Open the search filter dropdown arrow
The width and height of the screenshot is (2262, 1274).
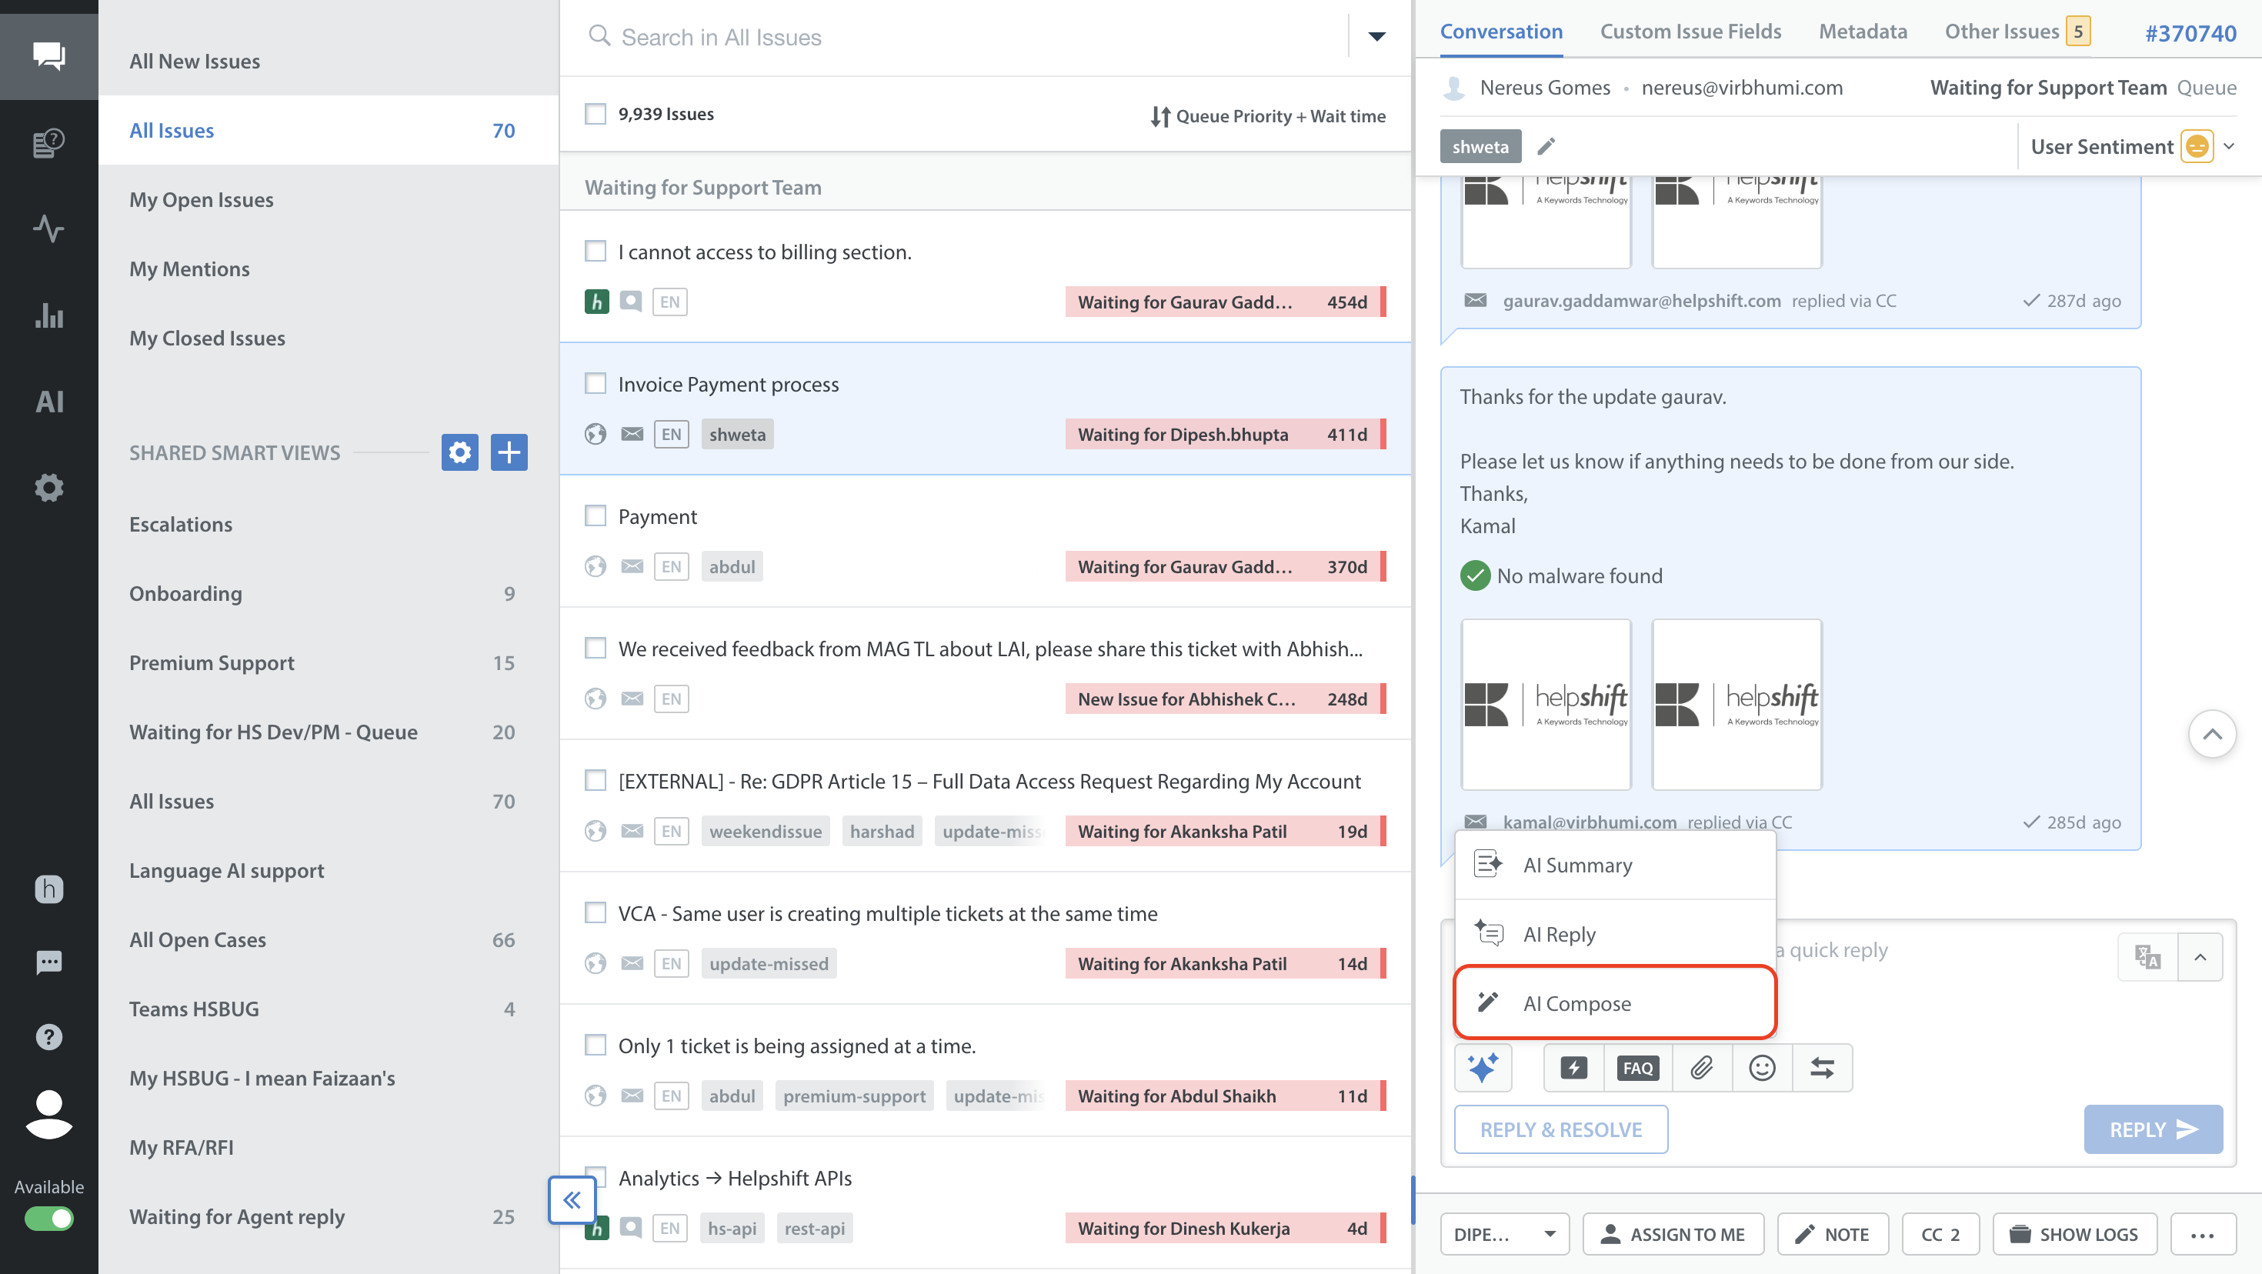click(1376, 37)
